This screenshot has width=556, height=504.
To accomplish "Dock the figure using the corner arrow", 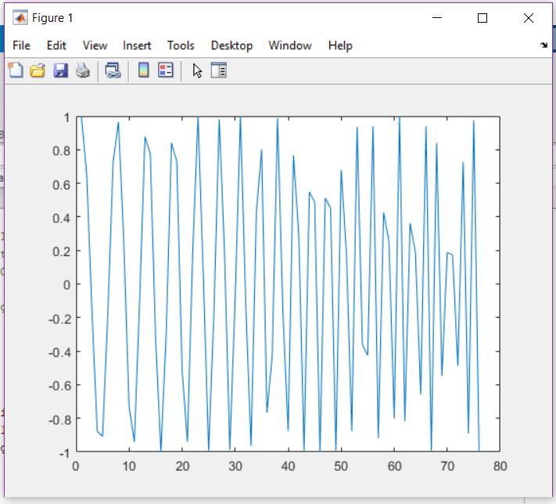I will (x=543, y=45).
